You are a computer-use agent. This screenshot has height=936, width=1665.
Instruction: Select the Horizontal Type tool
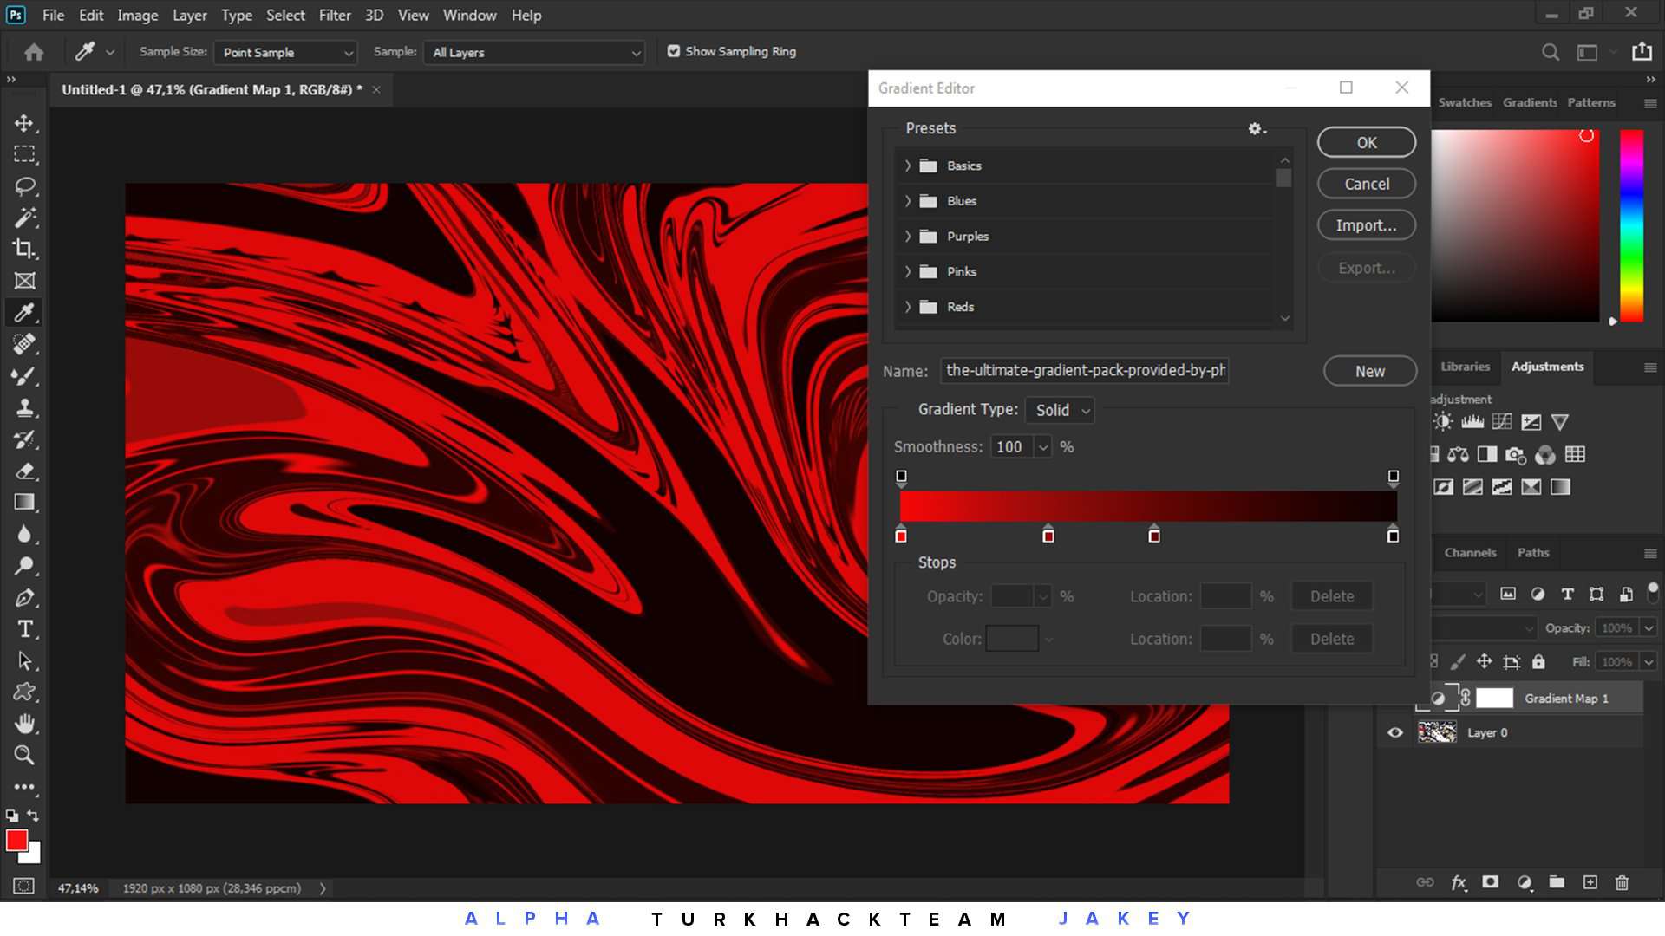point(24,628)
